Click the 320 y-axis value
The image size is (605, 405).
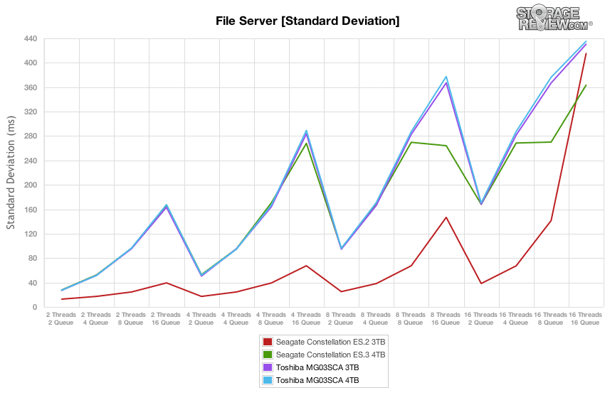(31, 112)
